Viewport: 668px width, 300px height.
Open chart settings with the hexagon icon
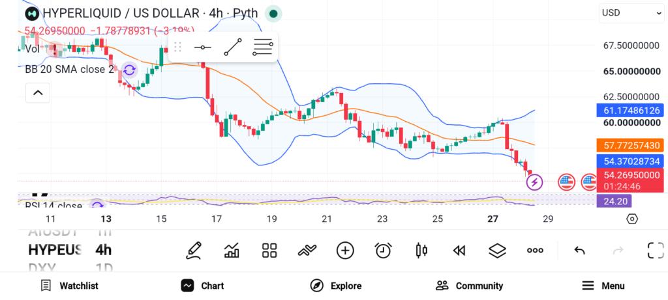tap(632, 219)
